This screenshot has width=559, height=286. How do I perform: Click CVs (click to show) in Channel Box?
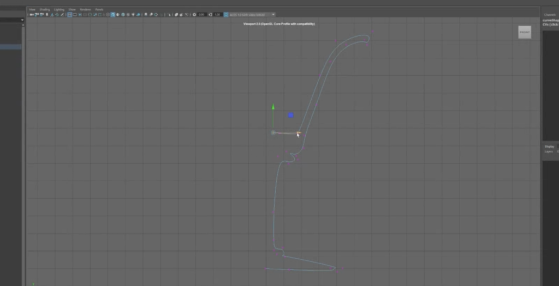pos(551,25)
